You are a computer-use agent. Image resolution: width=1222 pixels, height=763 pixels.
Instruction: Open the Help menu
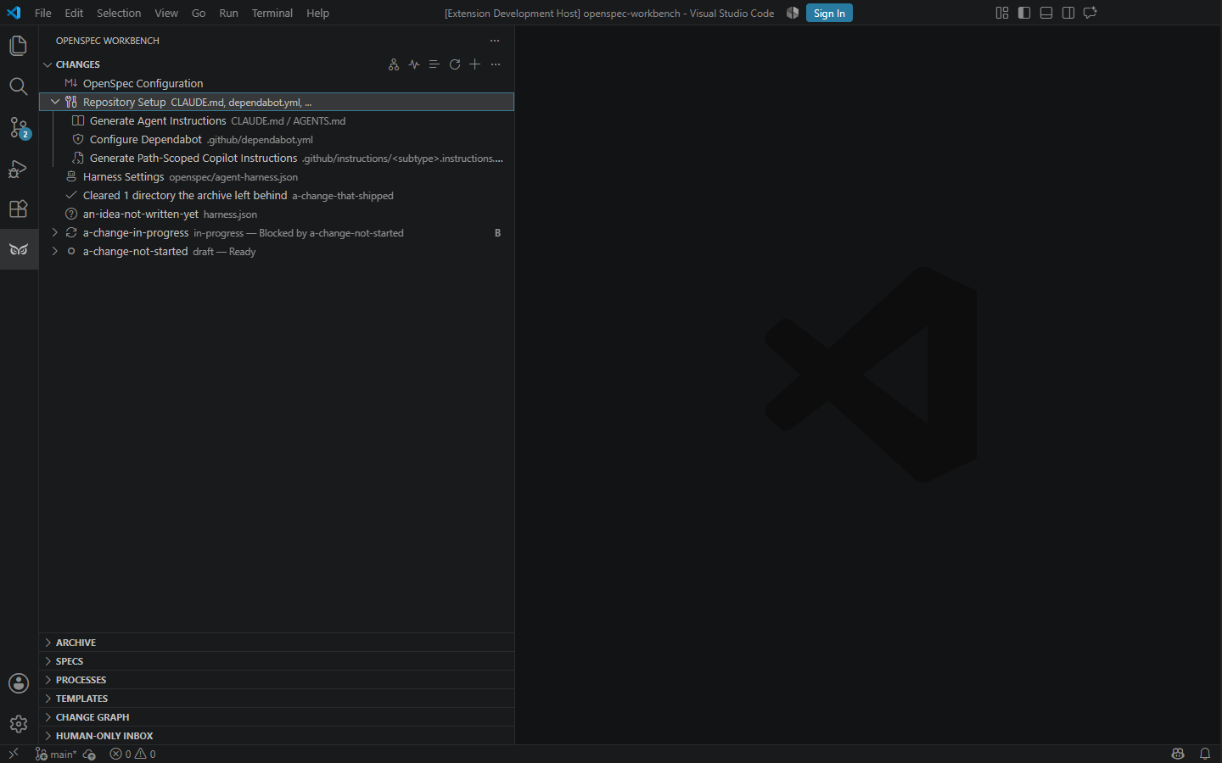318,13
